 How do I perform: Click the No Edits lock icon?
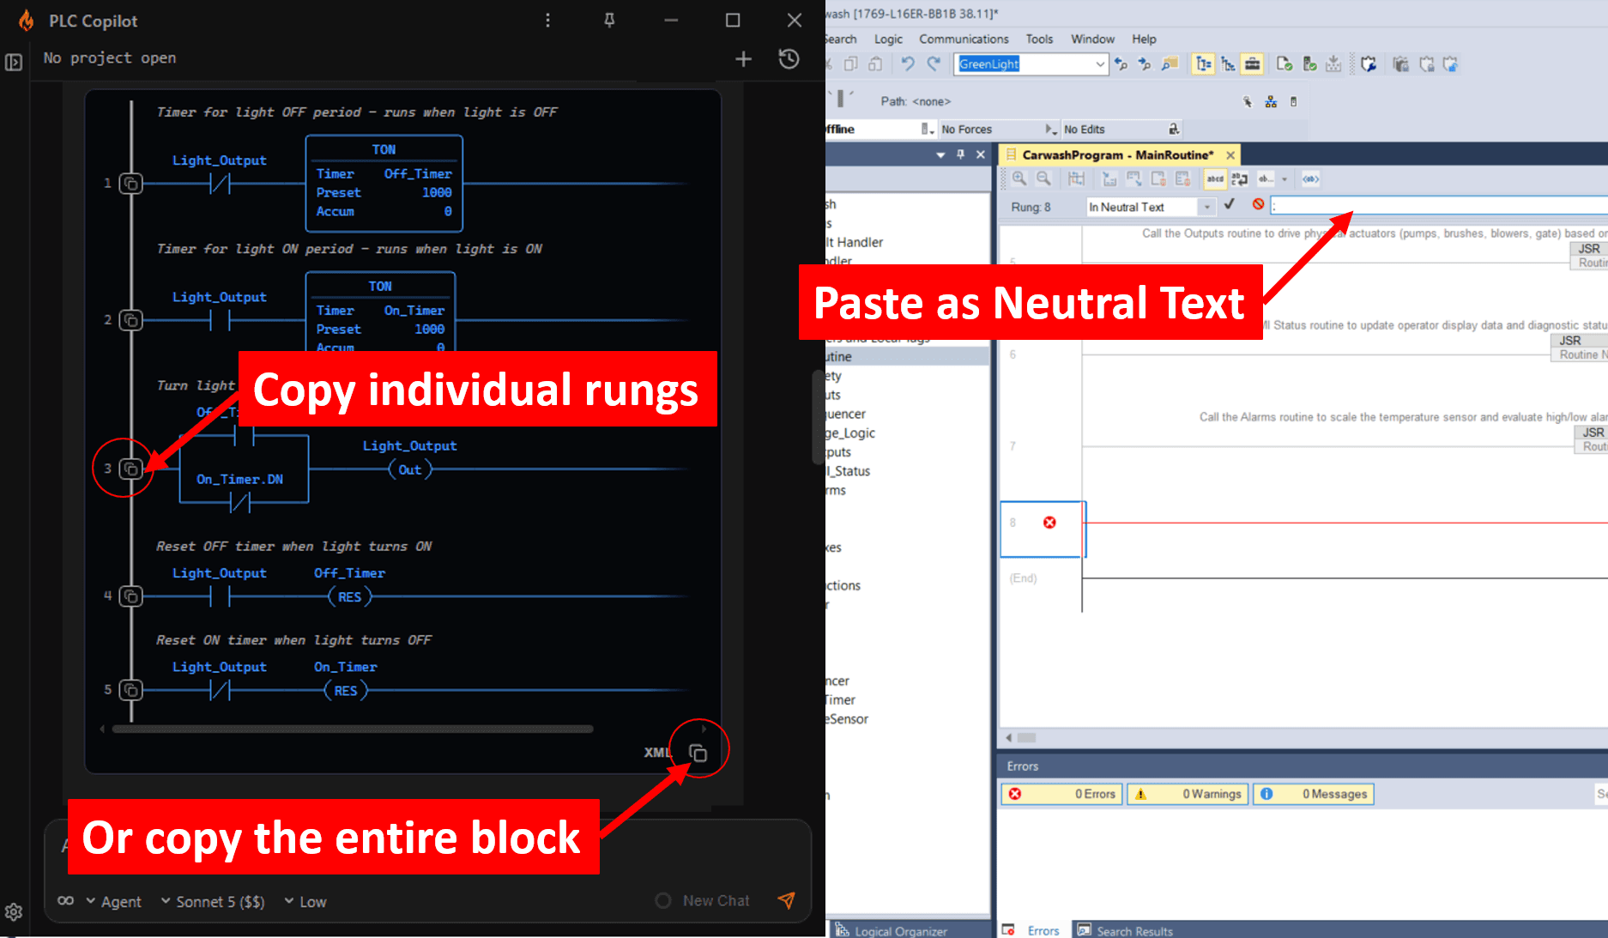(1174, 129)
